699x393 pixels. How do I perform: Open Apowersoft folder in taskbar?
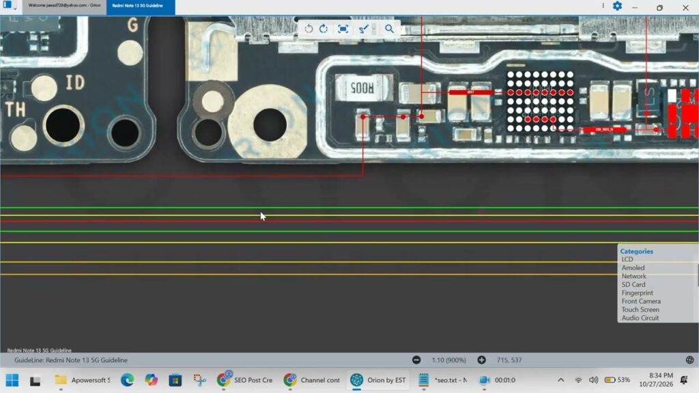82,380
